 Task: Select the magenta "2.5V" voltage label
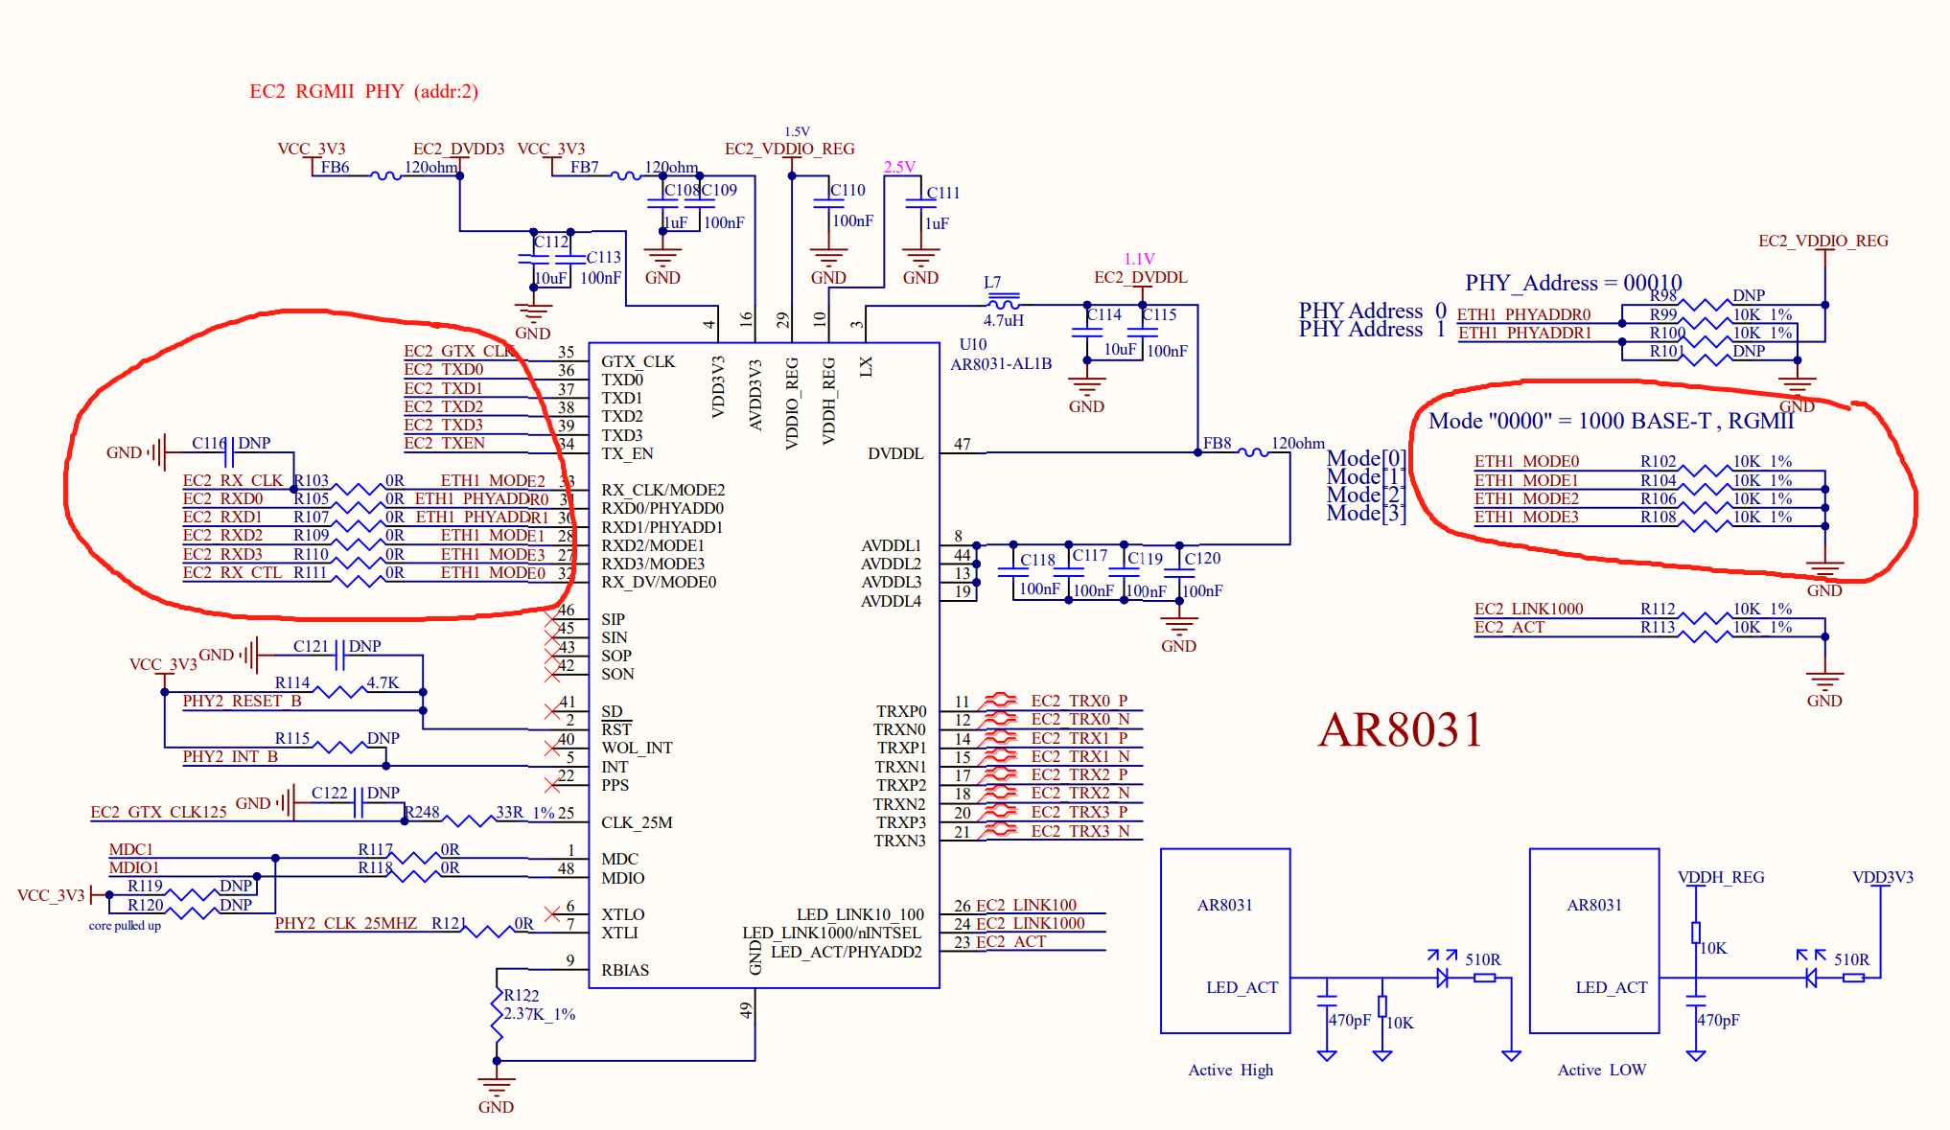[x=899, y=167]
